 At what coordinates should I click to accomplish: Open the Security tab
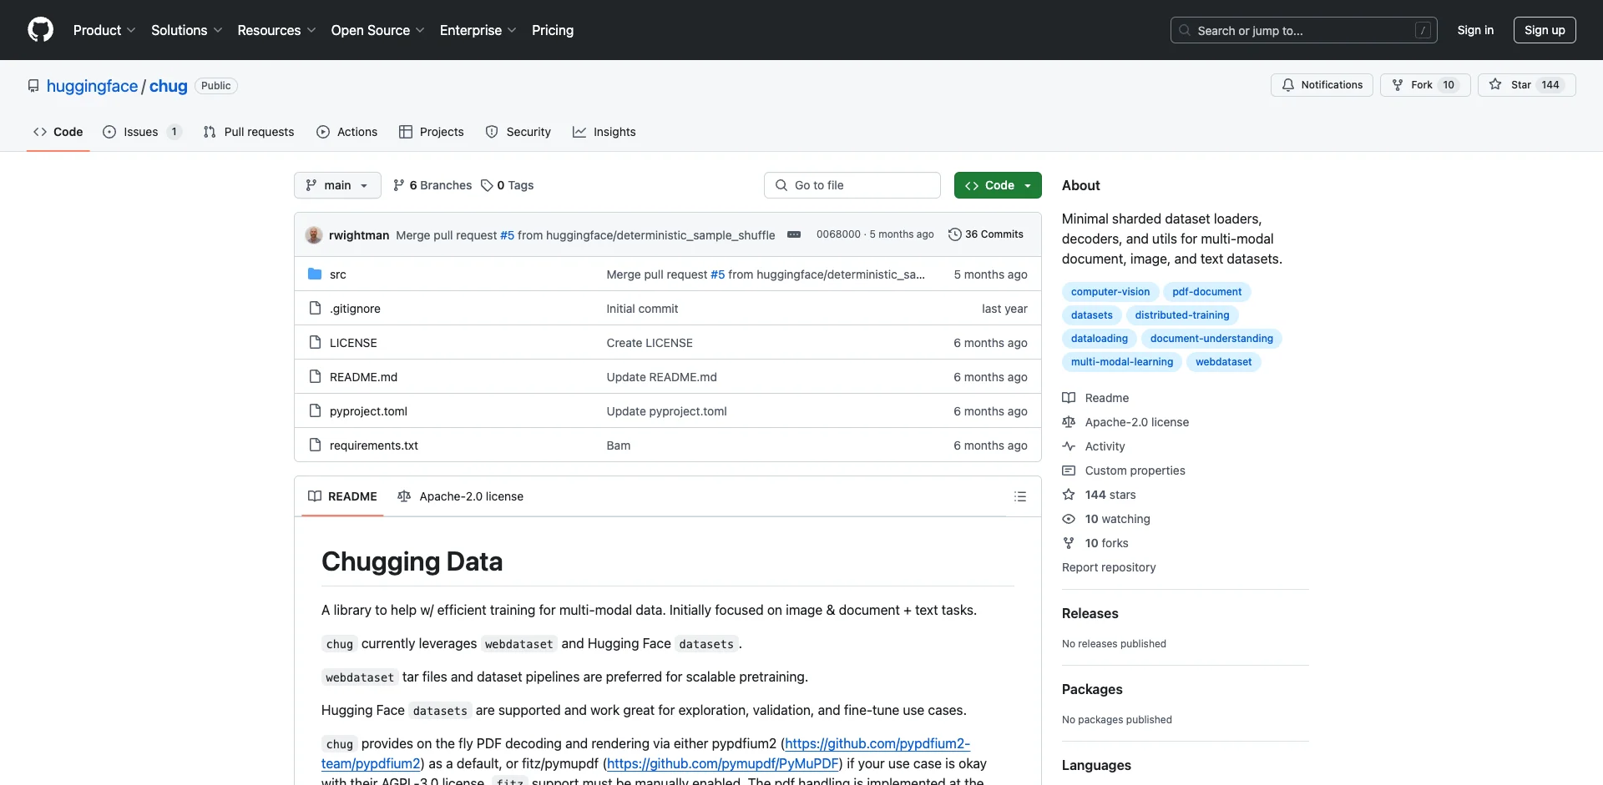[518, 132]
